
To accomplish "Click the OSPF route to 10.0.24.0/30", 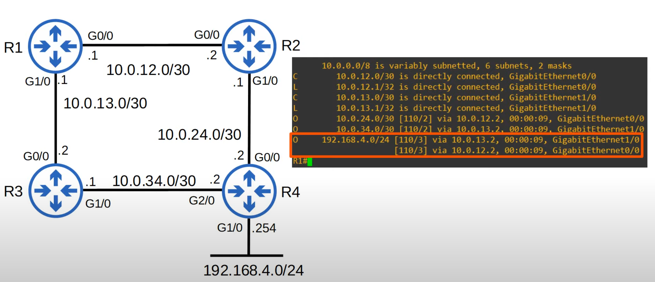I will (x=468, y=119).
